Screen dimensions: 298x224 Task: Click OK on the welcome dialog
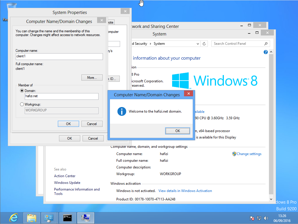[177, 131]
